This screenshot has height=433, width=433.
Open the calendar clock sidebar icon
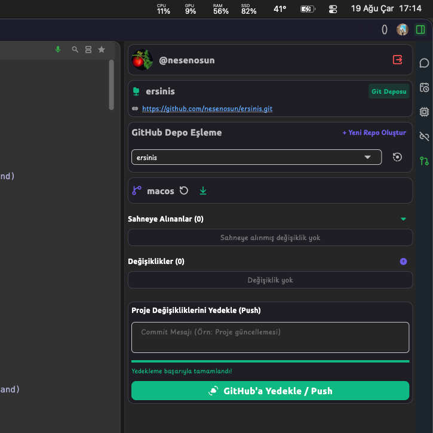(x=424, y=88)
